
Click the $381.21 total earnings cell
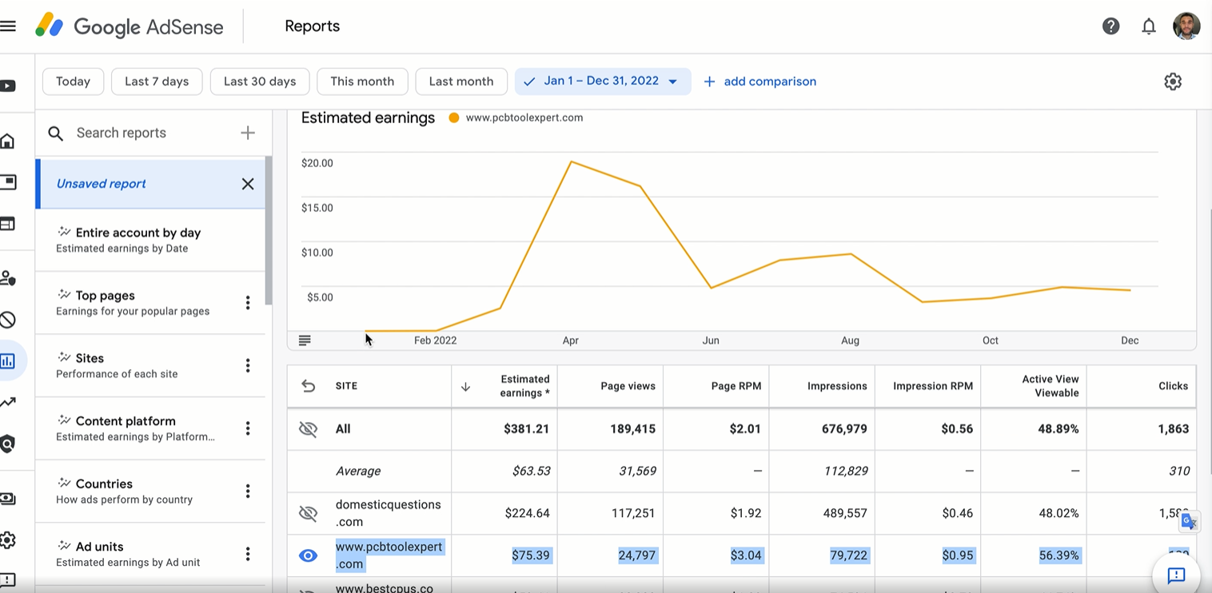tap(526, 429)
